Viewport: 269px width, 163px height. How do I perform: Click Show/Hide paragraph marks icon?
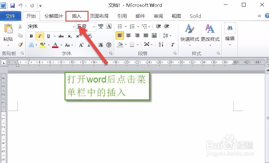(173, 45)
